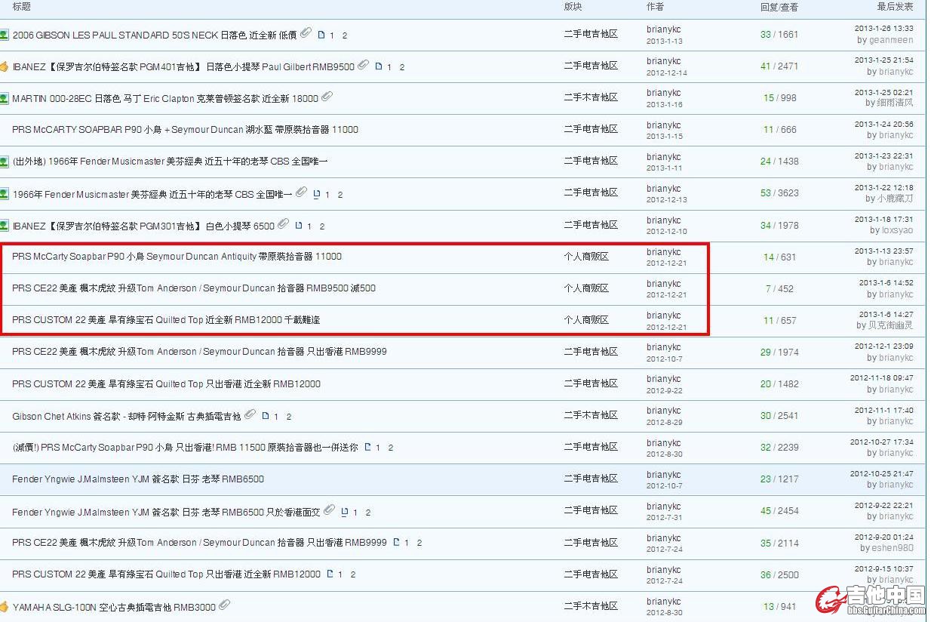Open last poster eshen980's profile

[x=893, y=548]
